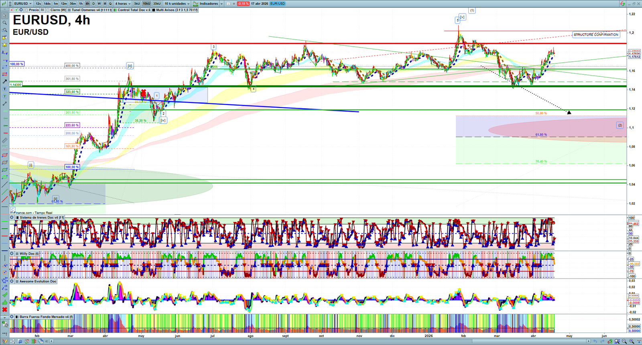Switch to the 1h timeframe tab

point(81,4)
